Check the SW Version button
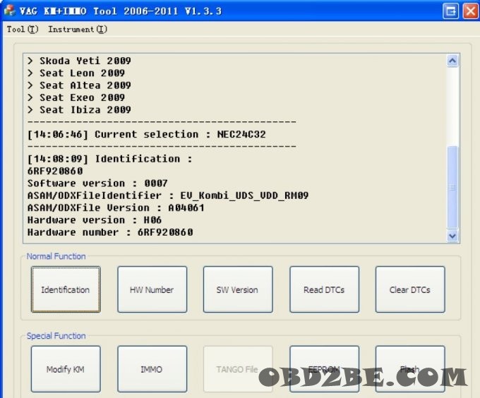 (238, 289)
